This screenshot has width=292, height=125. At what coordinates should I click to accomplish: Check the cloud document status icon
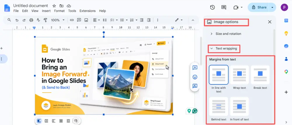click(69, 6)
